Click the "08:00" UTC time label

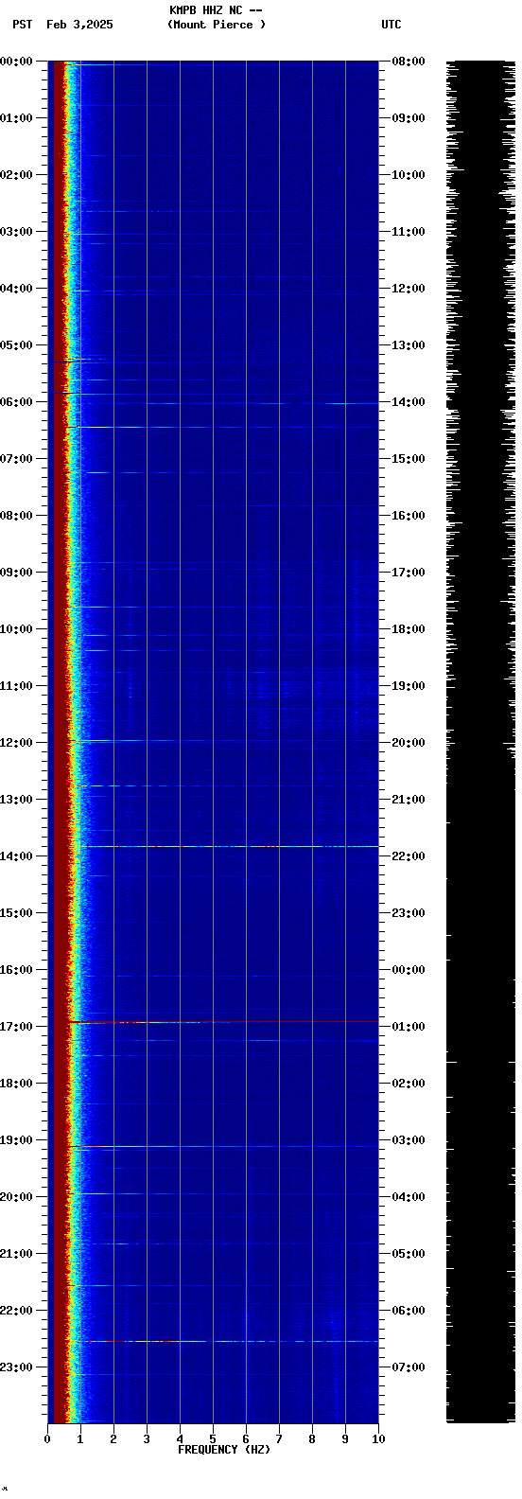tap(409, 62)
